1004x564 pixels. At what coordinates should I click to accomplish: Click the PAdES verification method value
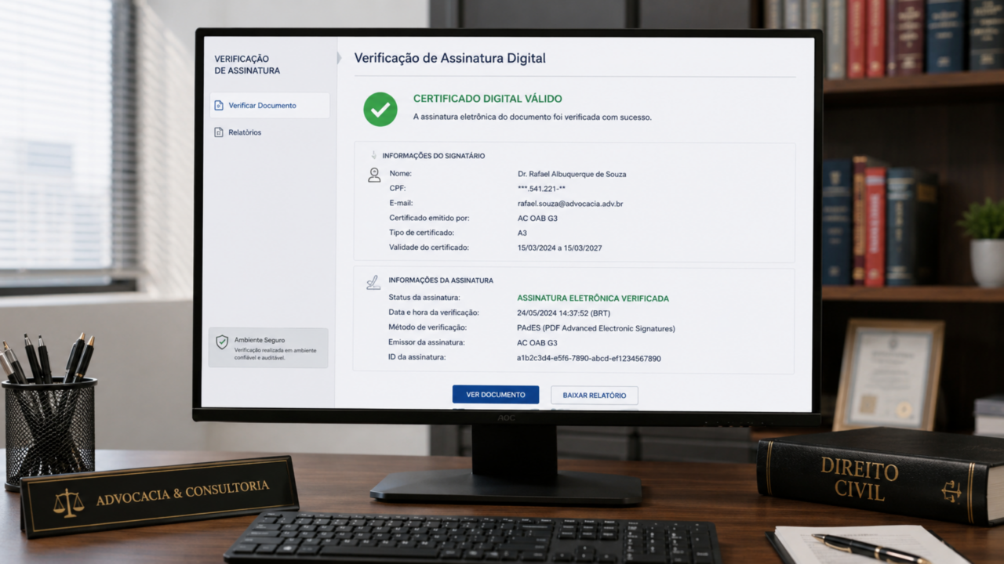[596, 328]
